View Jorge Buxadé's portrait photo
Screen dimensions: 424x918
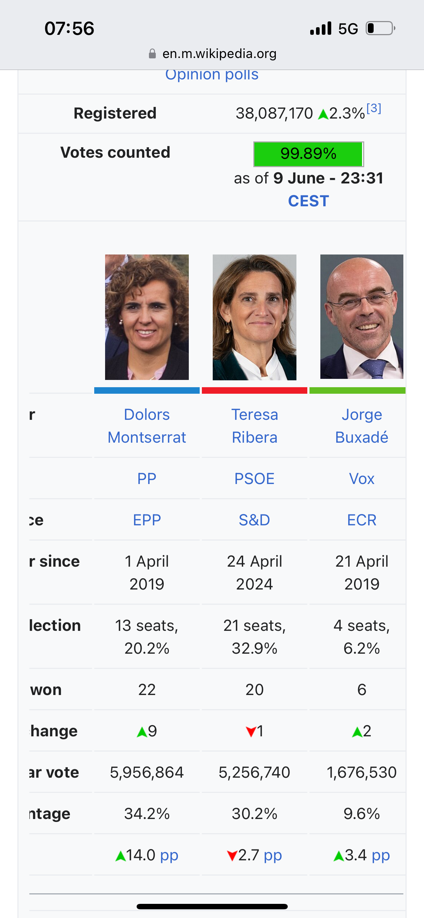pyautogui.click(x=362, y=317)
